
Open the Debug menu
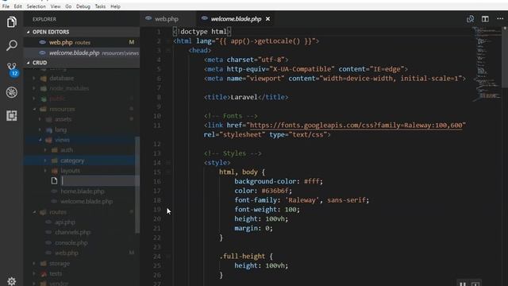pyautogui.click(x=83, y=6)
